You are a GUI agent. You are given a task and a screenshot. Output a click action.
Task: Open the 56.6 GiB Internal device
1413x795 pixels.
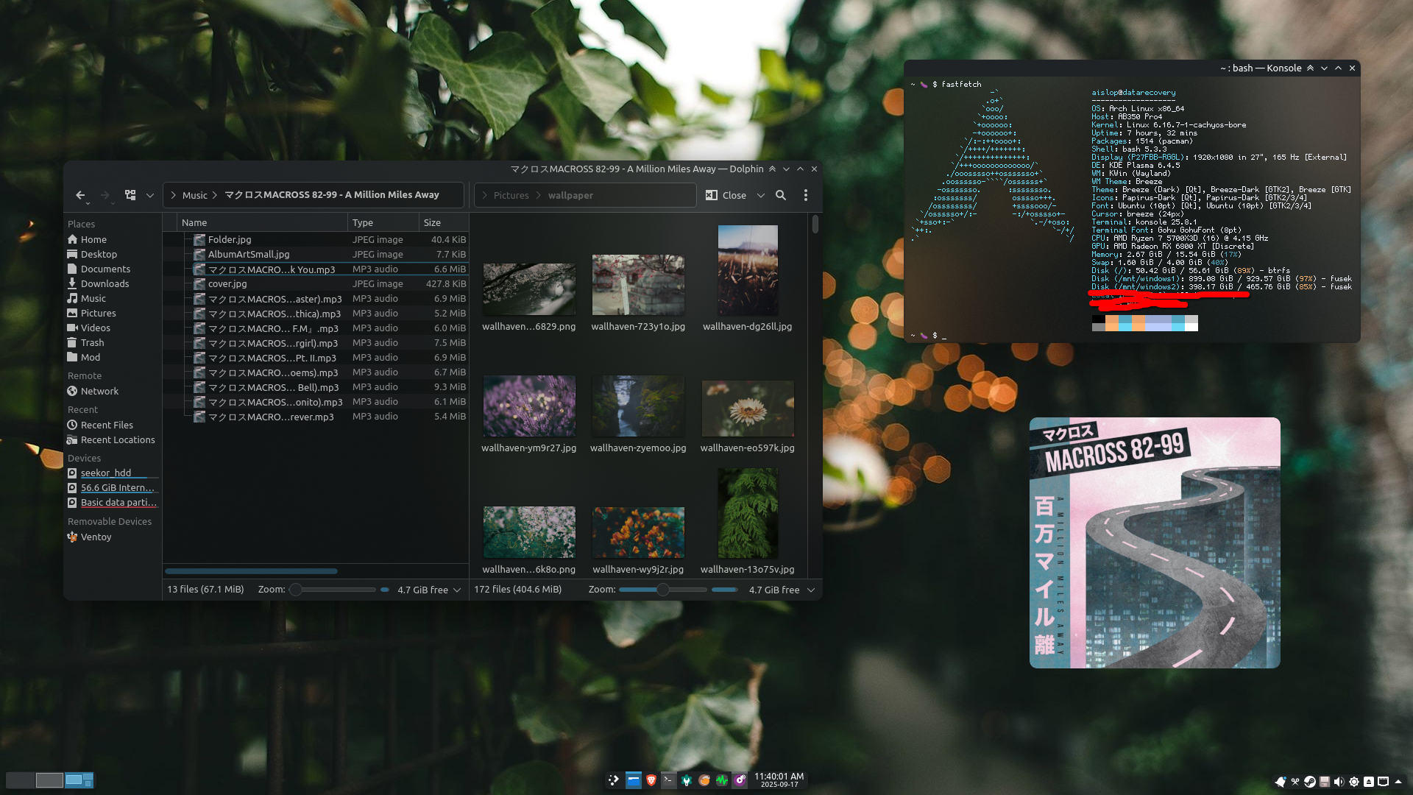pyautogui.click(x=112, y=487)
